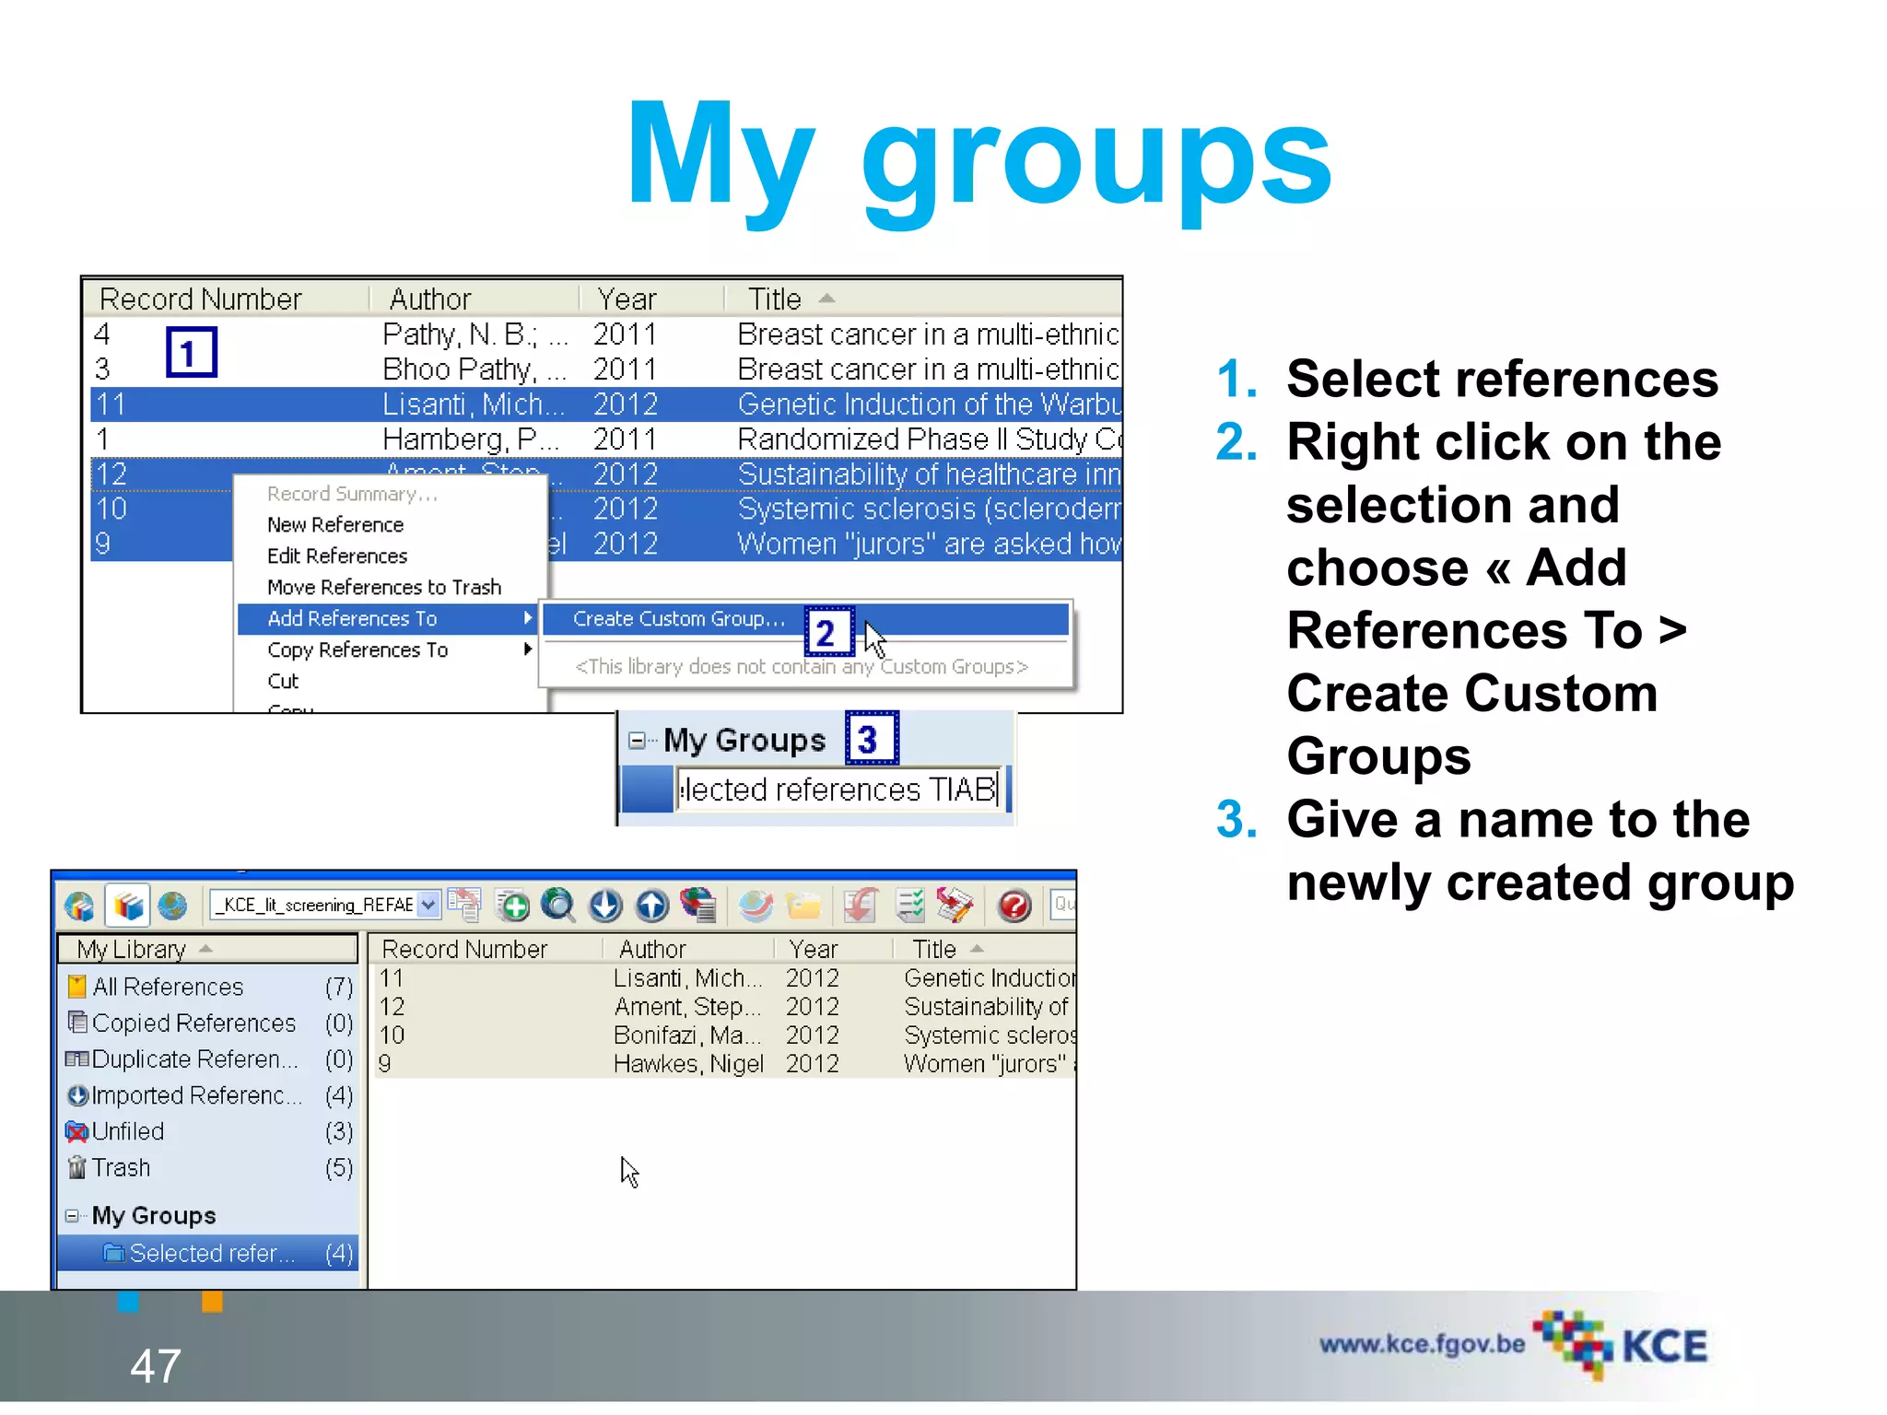Viewport: 1887px width, 1415px height.
Task: Click Integrated Library & Online Search mode icon
Action: pos(80,906)
